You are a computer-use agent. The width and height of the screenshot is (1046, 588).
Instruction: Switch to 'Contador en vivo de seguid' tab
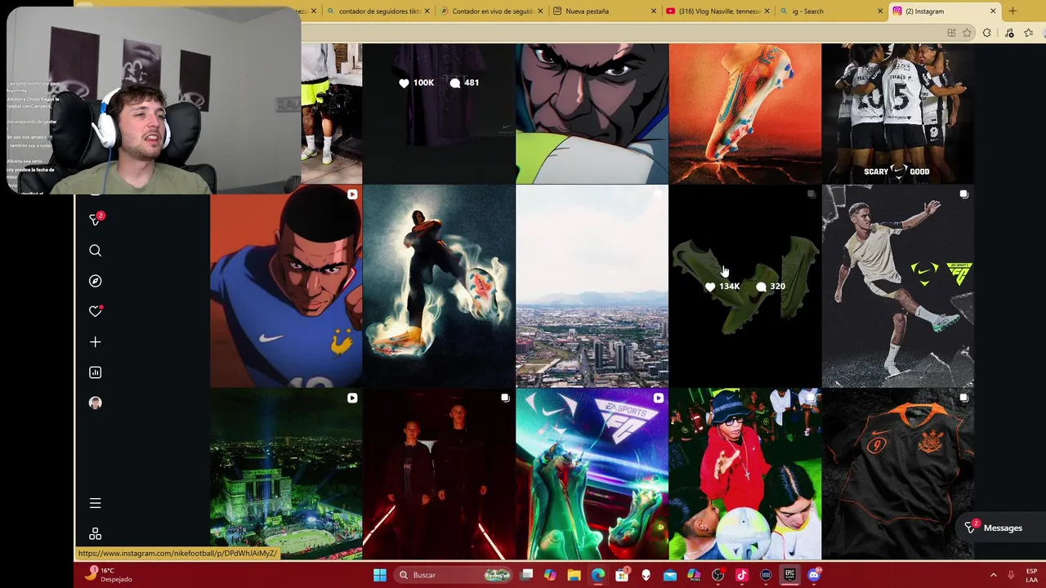[493, 11]
